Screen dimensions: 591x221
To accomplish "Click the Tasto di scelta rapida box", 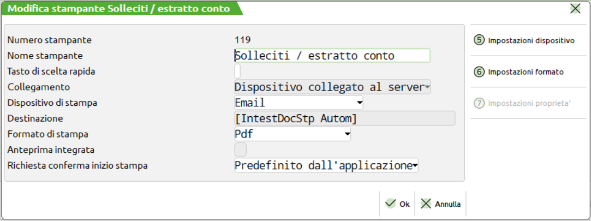I will 237,71.
